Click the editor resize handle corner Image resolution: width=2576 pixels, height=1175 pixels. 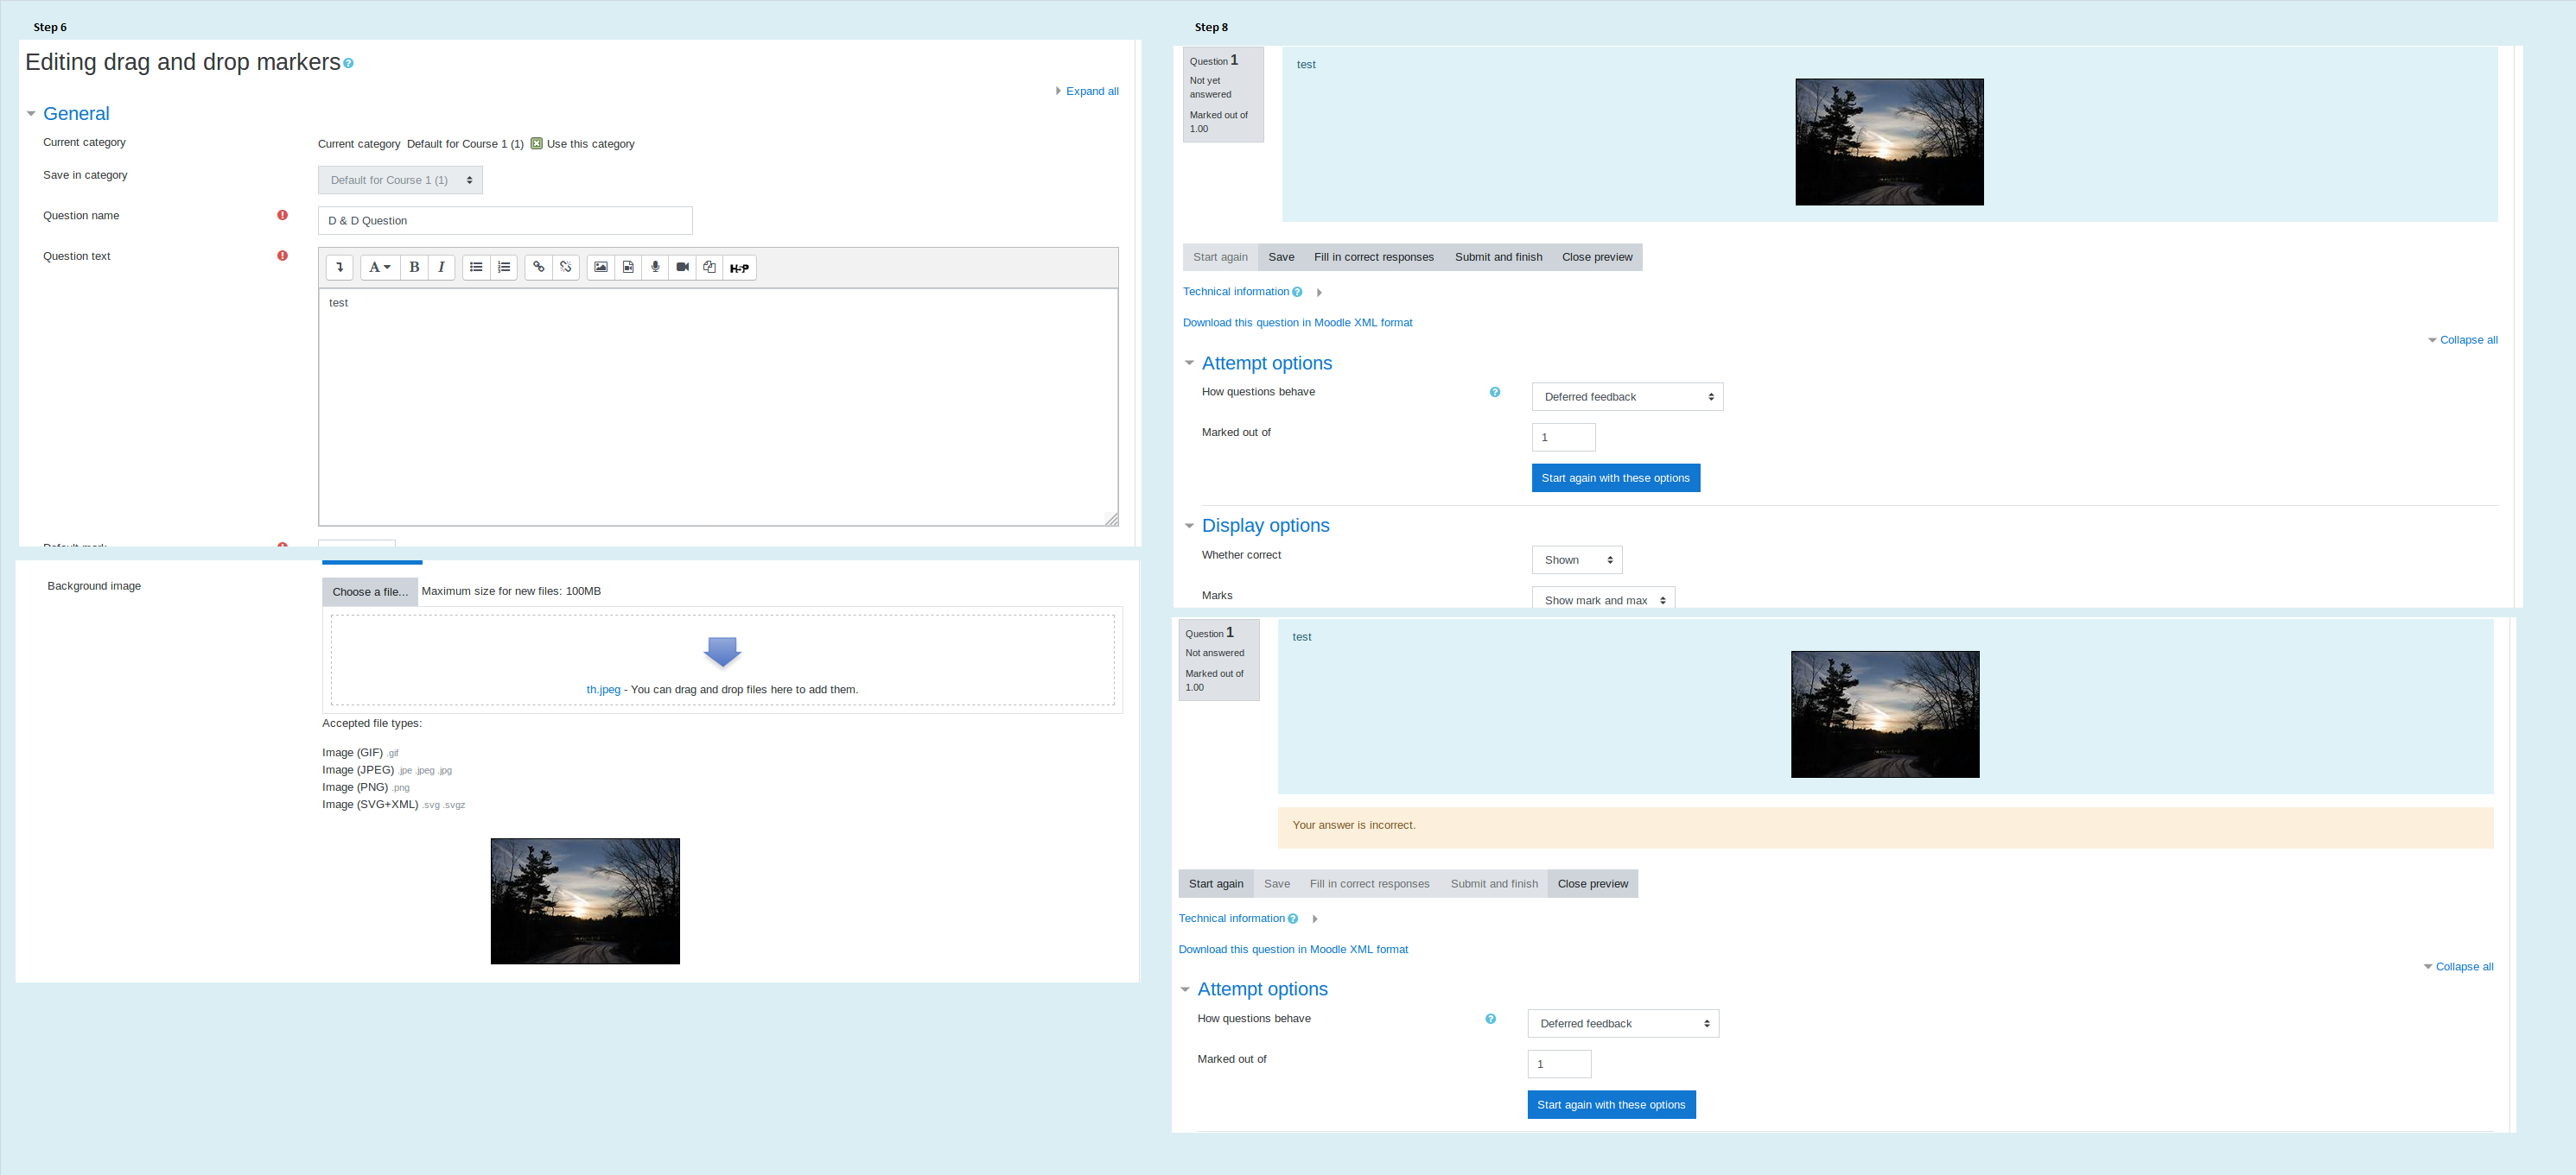coord(1111,519)
